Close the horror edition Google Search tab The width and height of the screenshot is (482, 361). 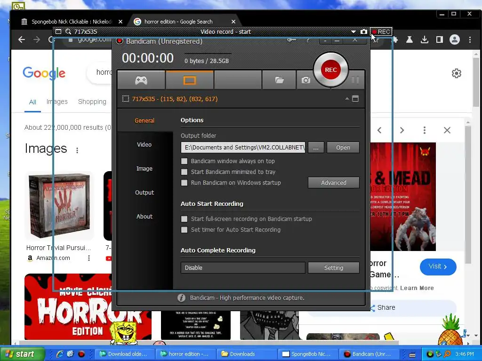(x=233, y=22)
